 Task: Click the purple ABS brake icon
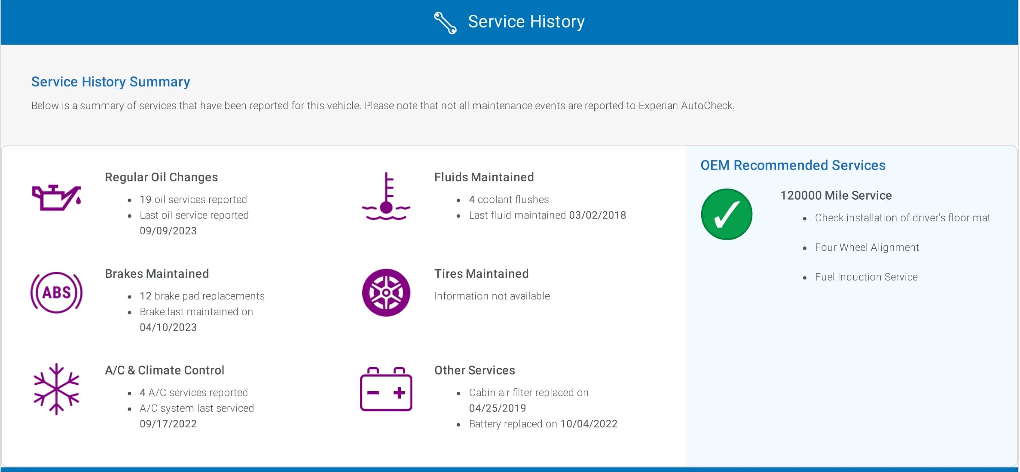click(56, 293)
